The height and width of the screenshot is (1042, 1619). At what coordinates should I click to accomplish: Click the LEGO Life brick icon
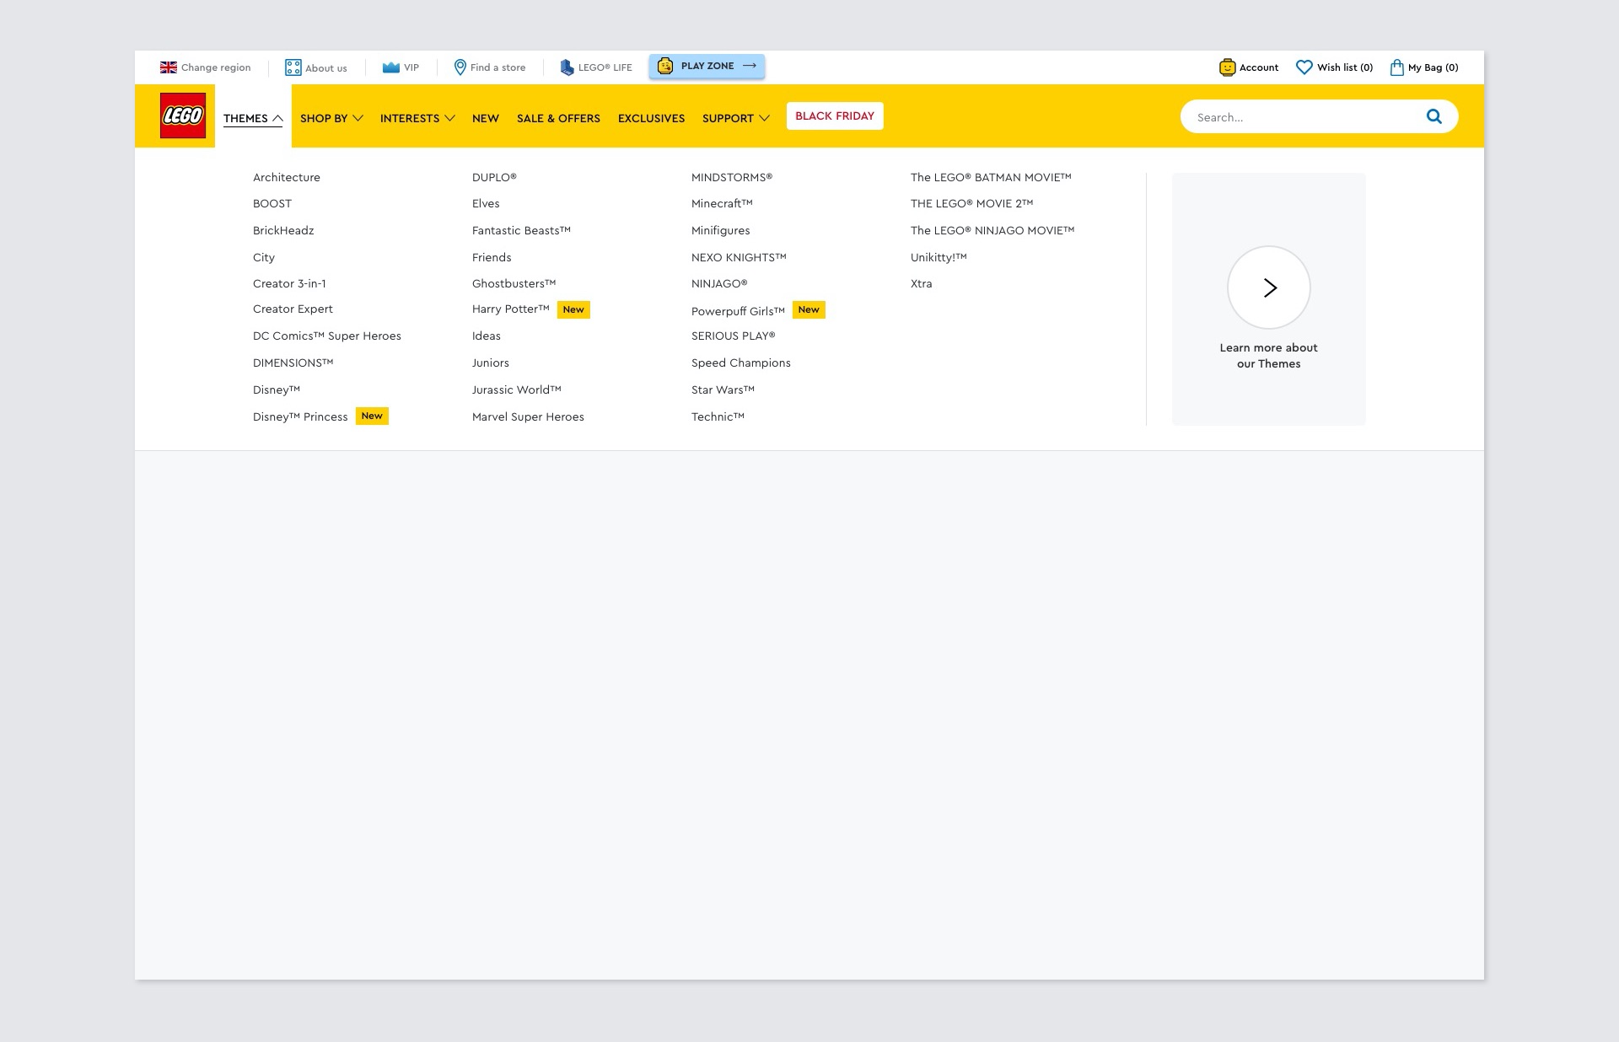(567, 67)
